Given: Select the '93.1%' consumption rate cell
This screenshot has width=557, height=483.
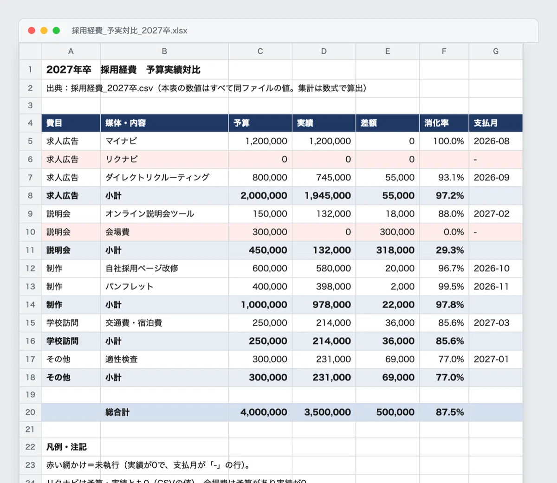Looking at the screenshot, I should [444, 177].
